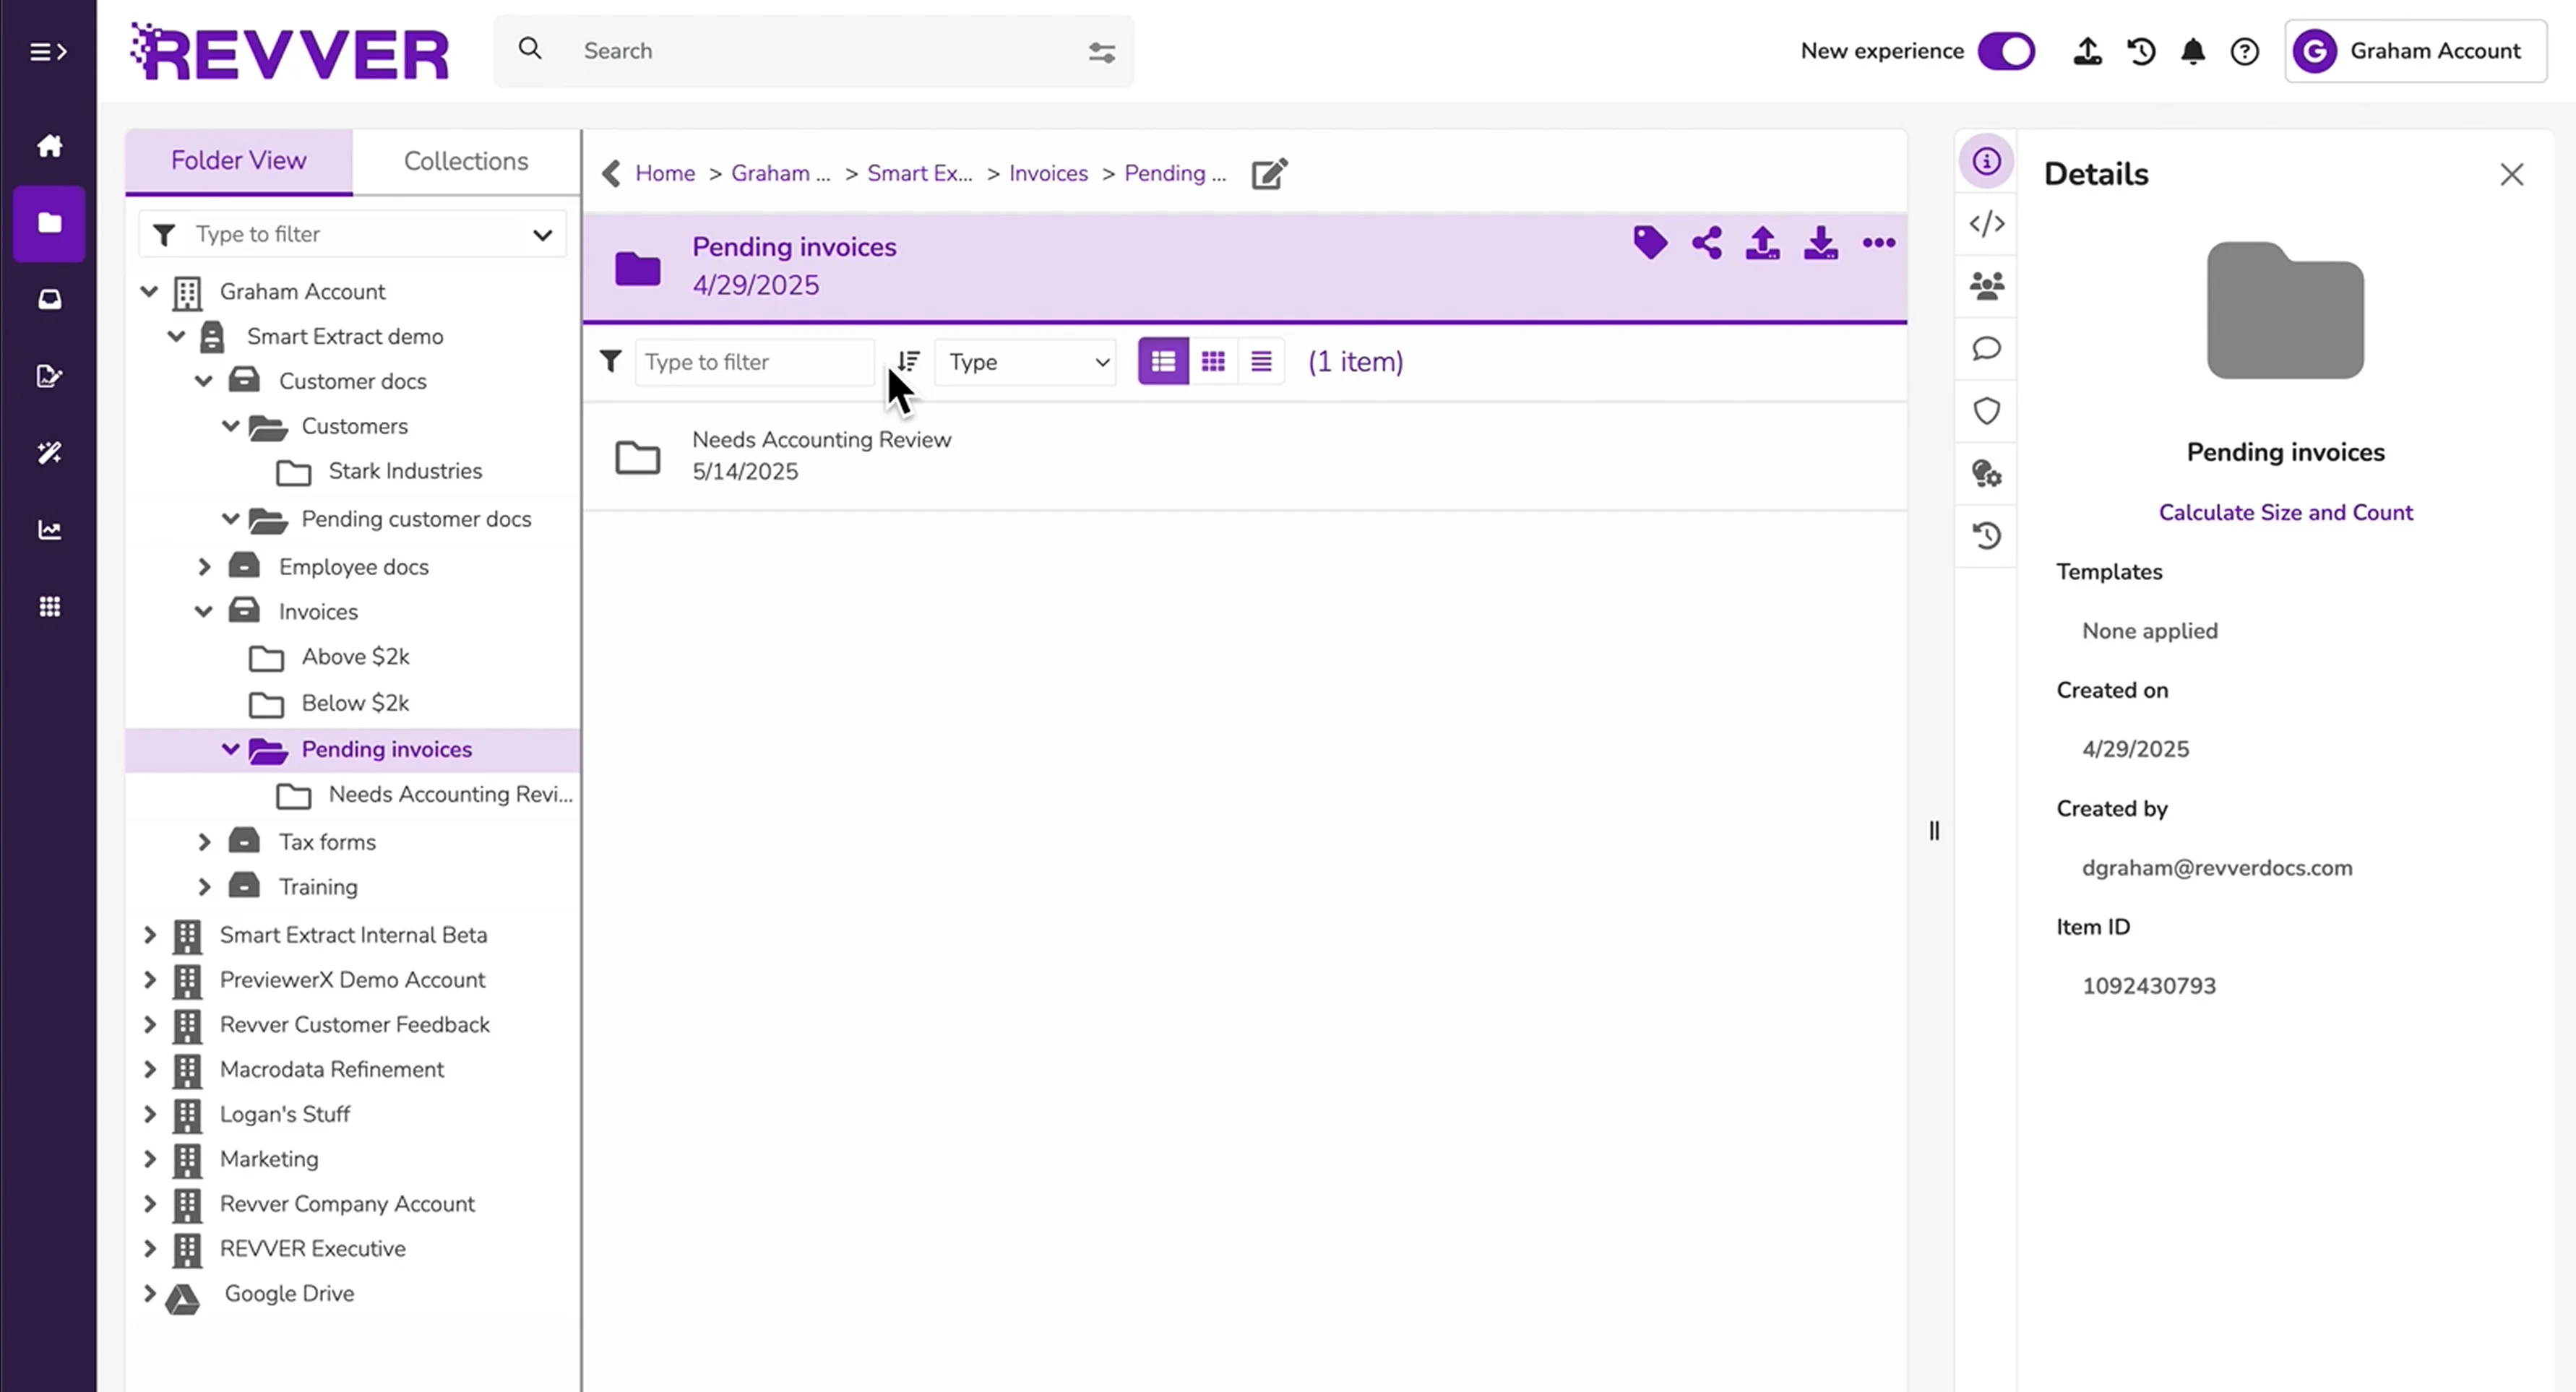This screenshot has width=2576, height=1392.
Task: Open the analytics chart icon in left sidebar
Action: coord(49,530)
